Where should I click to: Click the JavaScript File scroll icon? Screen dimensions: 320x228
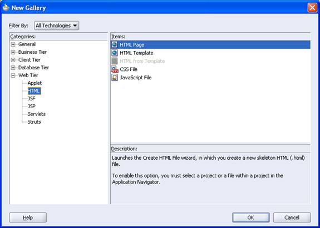coord(115,78)
